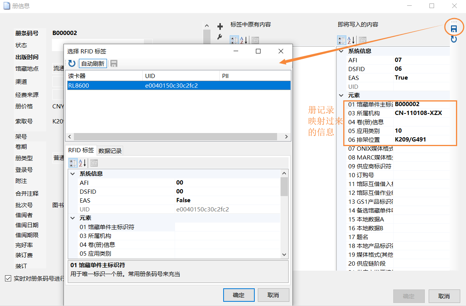Click the 读卡器 column header

[x=104, y=76]
